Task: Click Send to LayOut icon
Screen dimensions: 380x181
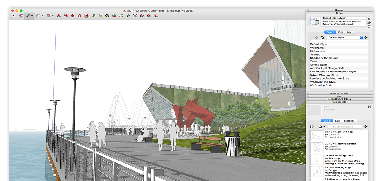Action: (x=156, y=16)
